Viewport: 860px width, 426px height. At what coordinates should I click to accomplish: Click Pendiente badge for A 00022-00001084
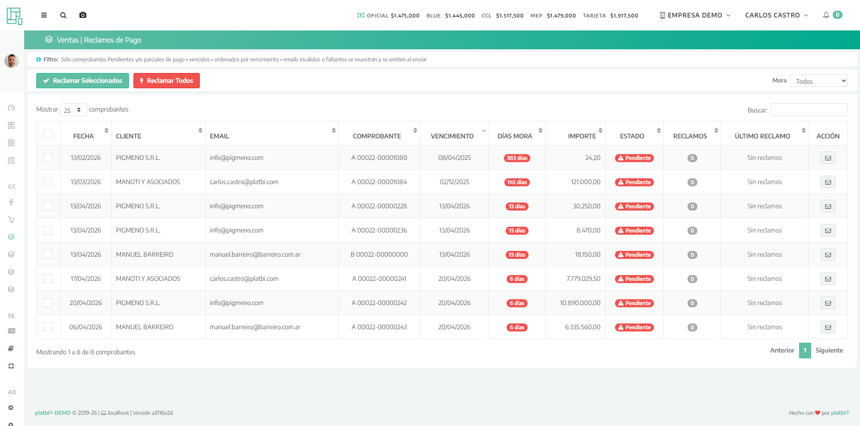coord(634,182)
